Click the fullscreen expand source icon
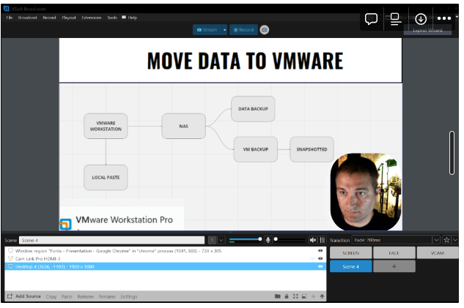Screen dimensions: 464x308 [x=295, y=296]
